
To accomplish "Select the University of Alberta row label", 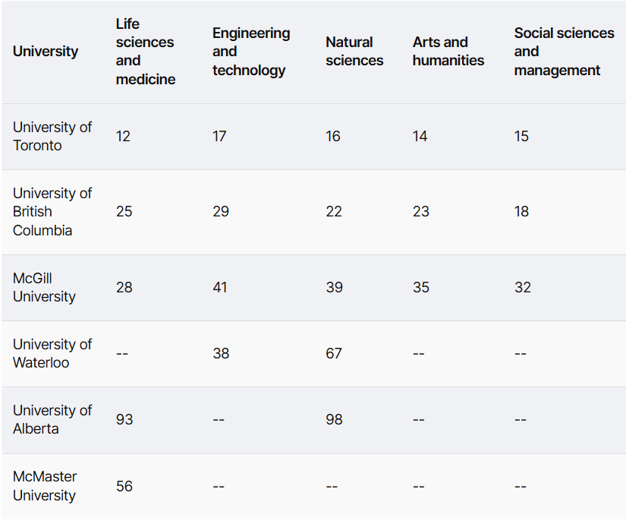I will [x=52, y=420].
